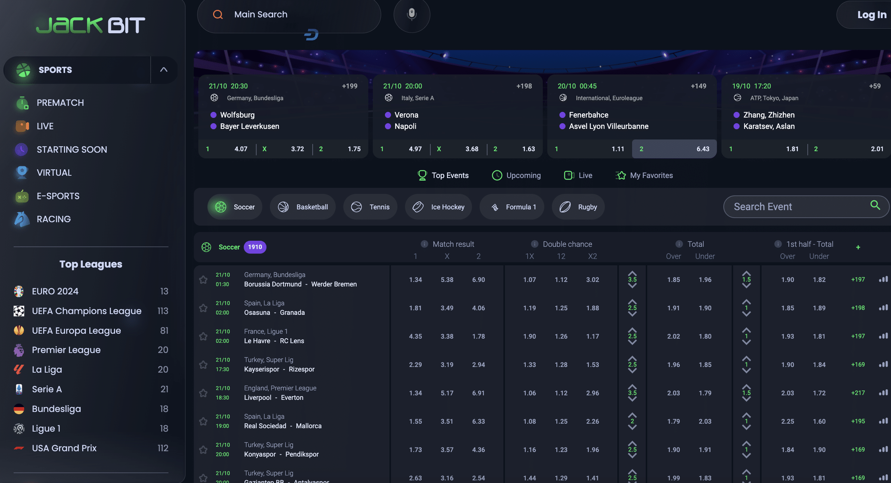Click the Main Search field

(x=289, y=15)
